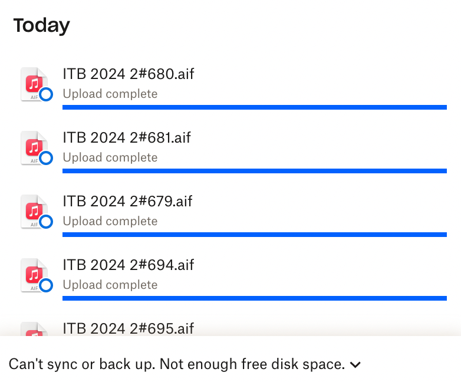461x382 pixels.
Task: Click the upload progress bar for 2#680.aif
Action: tap(254, 107)
